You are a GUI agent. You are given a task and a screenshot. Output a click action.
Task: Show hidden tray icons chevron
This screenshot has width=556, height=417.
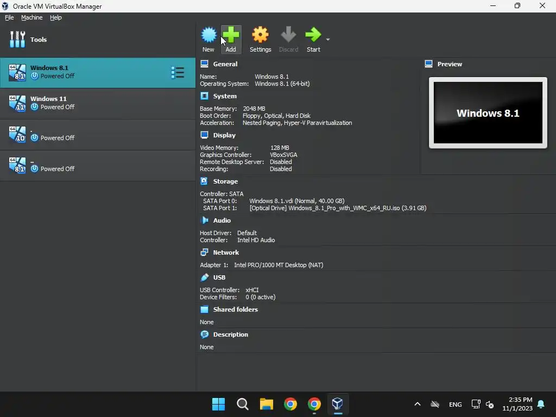click(418, 404)
